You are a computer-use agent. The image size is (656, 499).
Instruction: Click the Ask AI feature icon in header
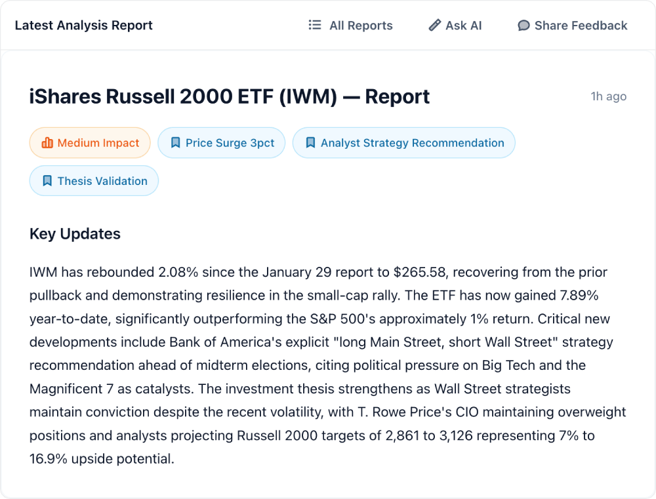click(x=434, y=25)
